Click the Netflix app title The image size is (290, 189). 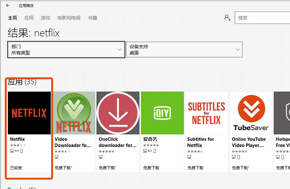point(17,139)
